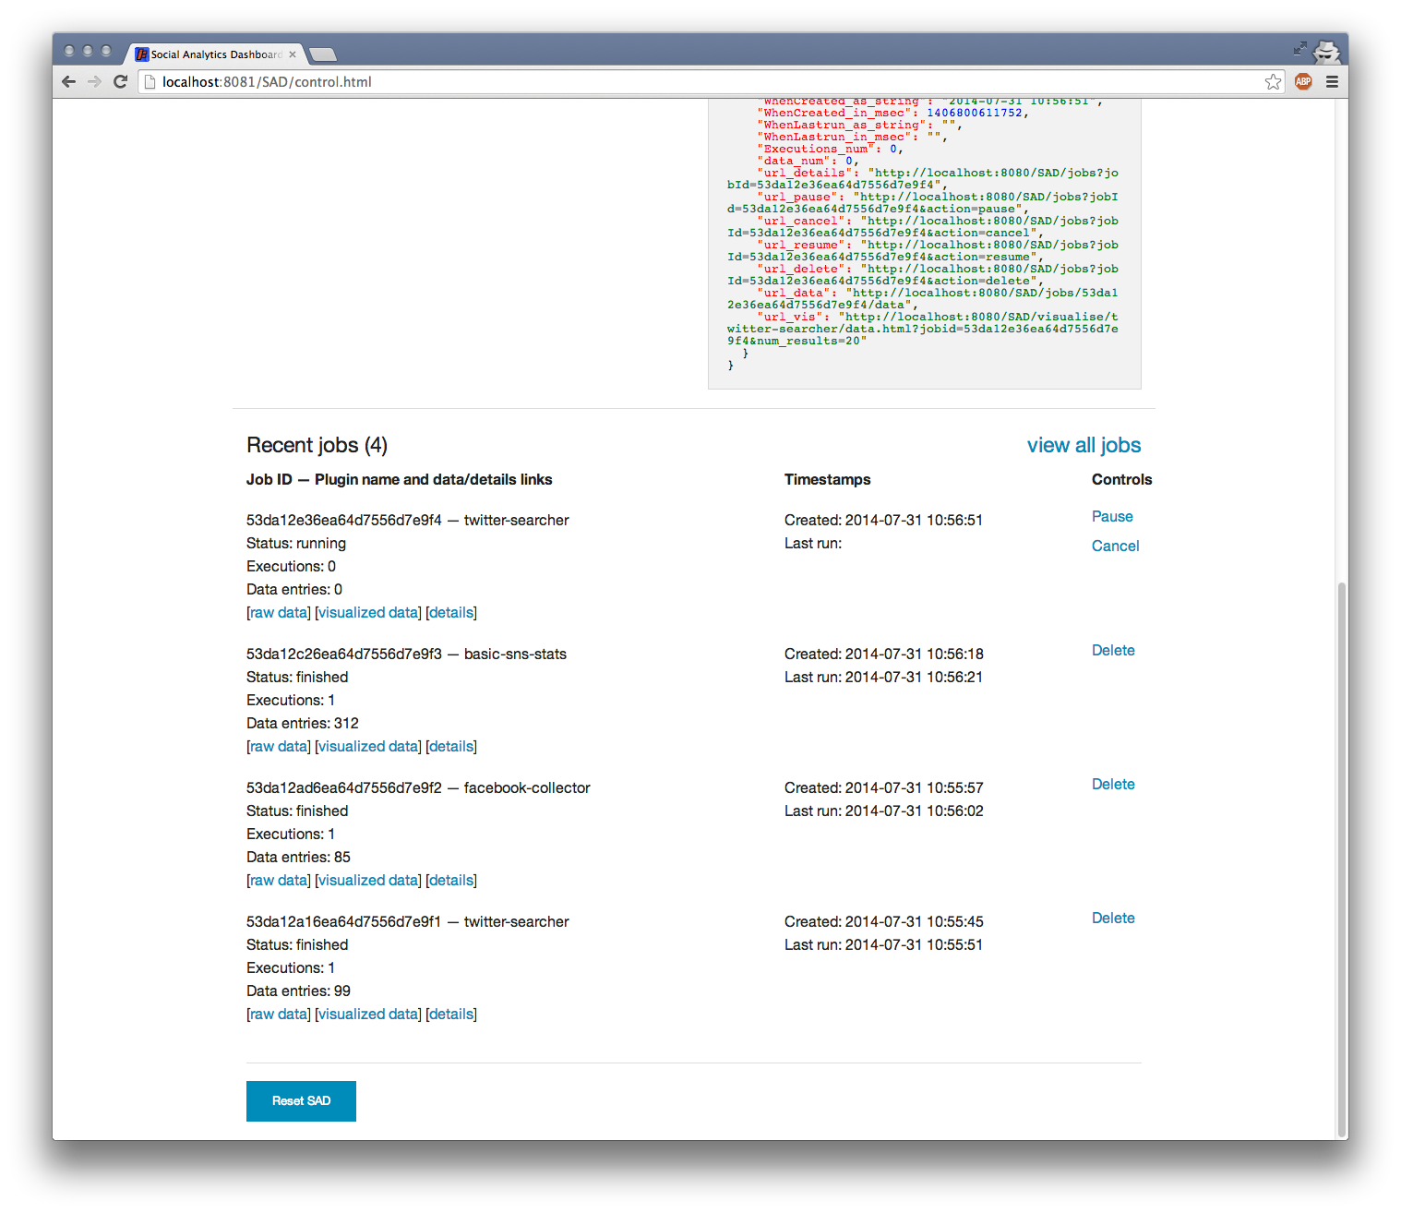Open raw data for facebook-collector job
This screenshot has height=1213, width=1401.
coord(279,880)
